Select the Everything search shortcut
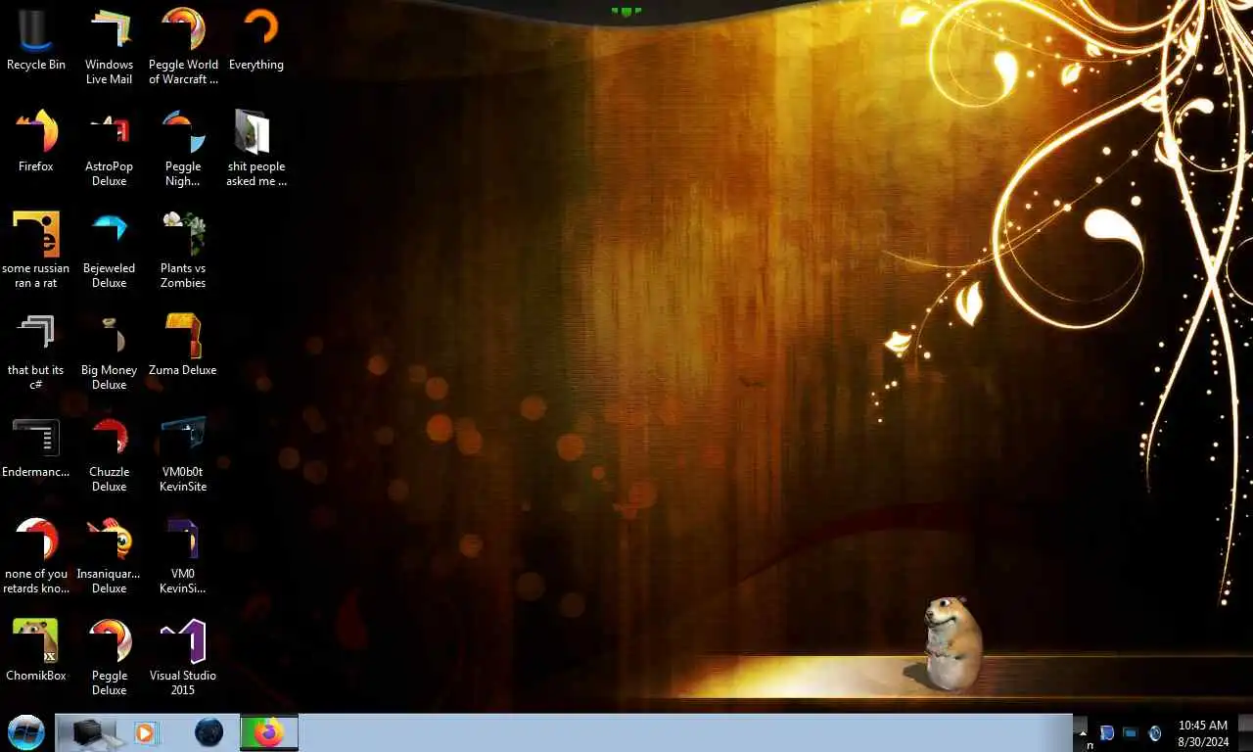This screenshot has width=1253, height=752. pos(256,40)
